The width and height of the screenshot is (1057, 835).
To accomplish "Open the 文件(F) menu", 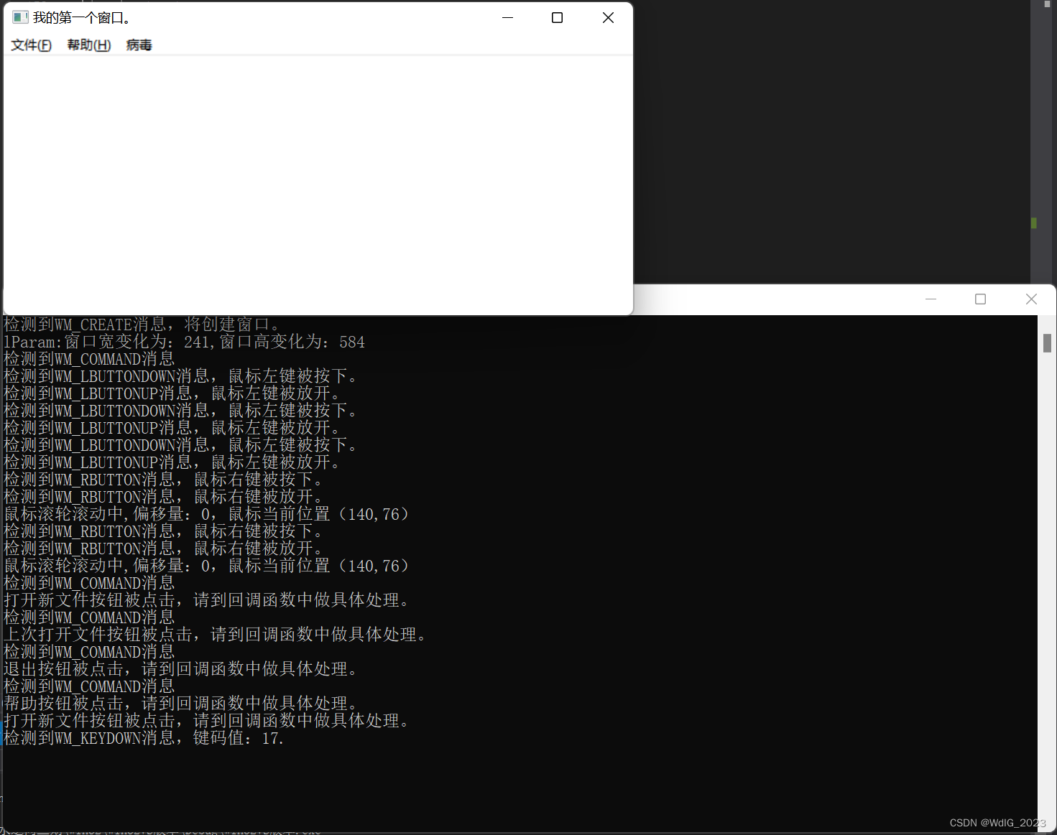I will 32,45.
